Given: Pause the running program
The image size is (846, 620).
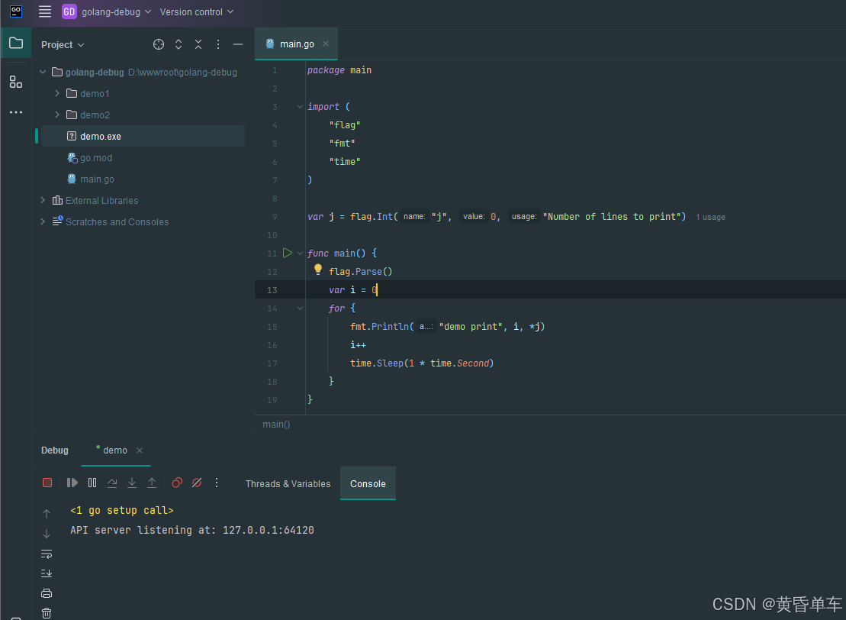Looking at the screenshot, I should tap(92, 483).
